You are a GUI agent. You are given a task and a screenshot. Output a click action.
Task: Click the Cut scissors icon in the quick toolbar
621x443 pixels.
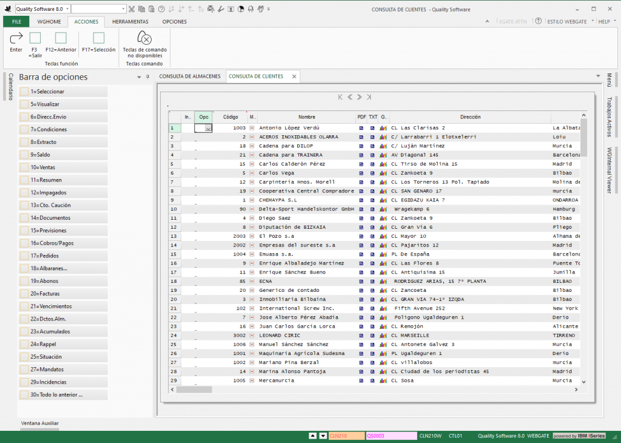coord(132,8)
